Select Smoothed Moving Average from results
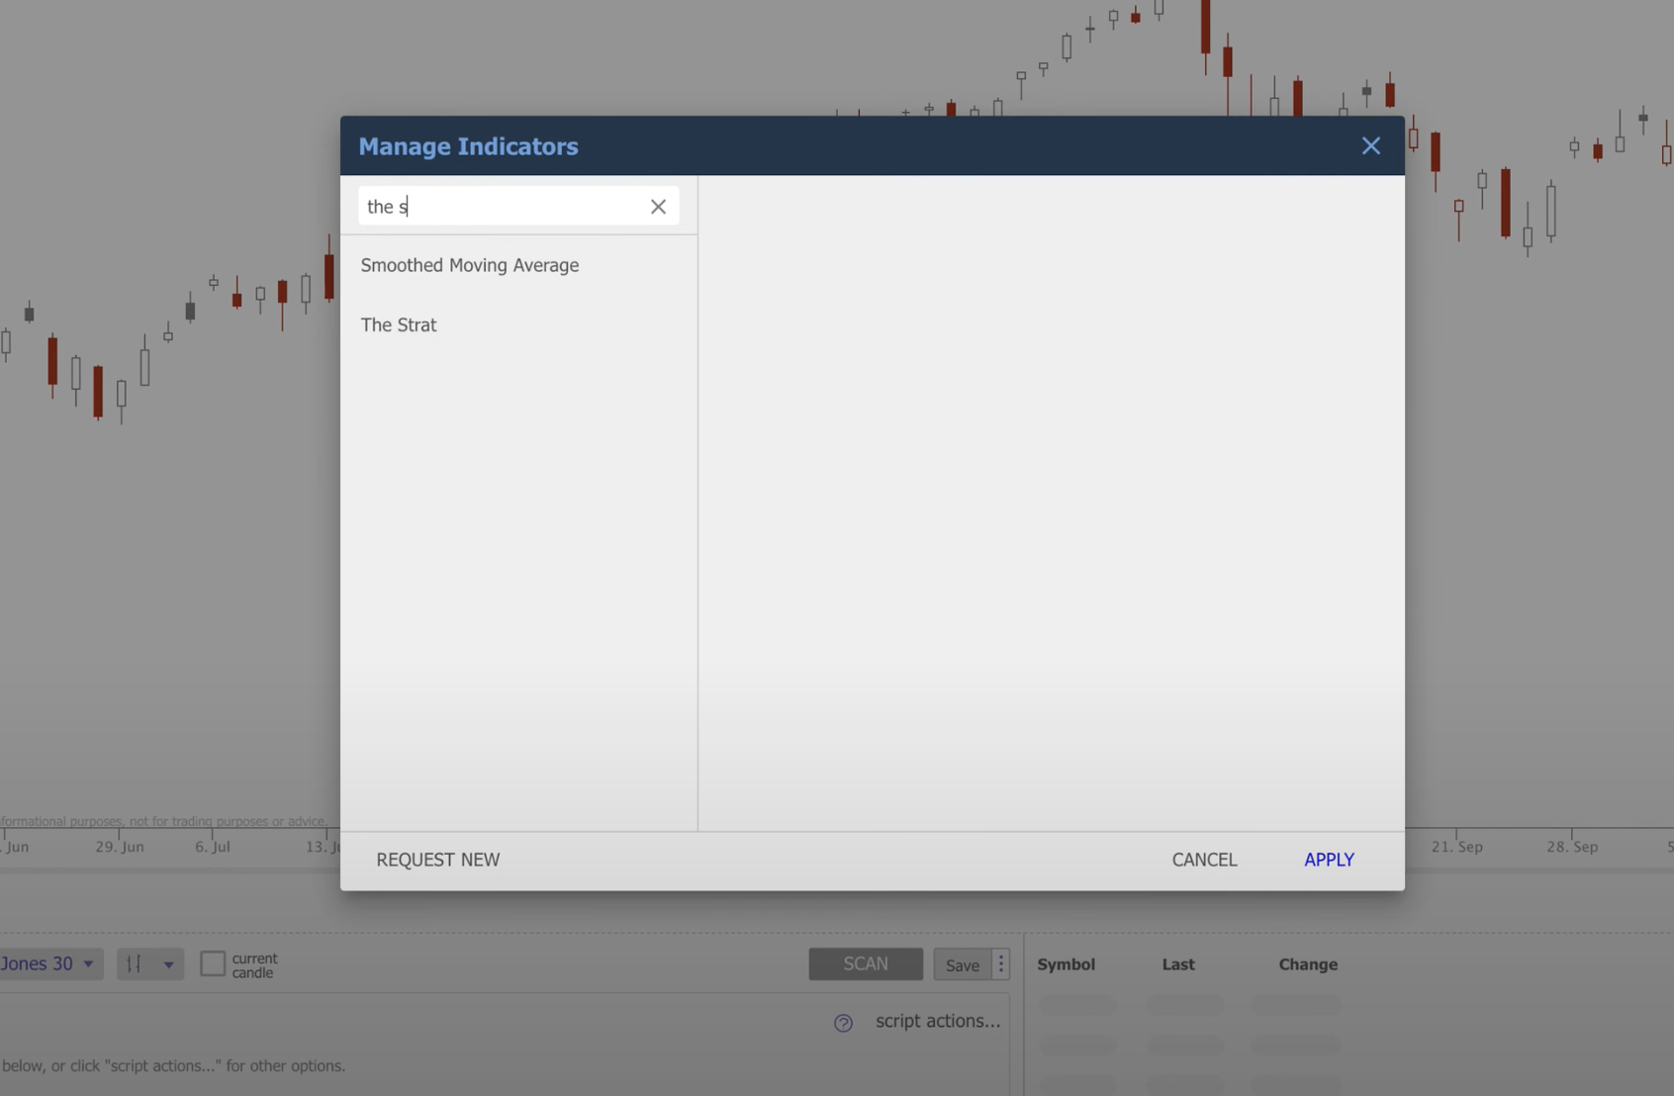The width and height of the screenshot is (1674, 1096). [x=470, y=265]
